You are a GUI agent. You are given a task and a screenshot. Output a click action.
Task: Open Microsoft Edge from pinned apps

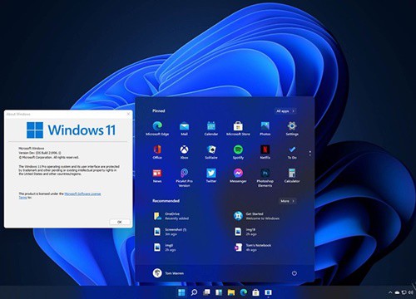point(157,129)
